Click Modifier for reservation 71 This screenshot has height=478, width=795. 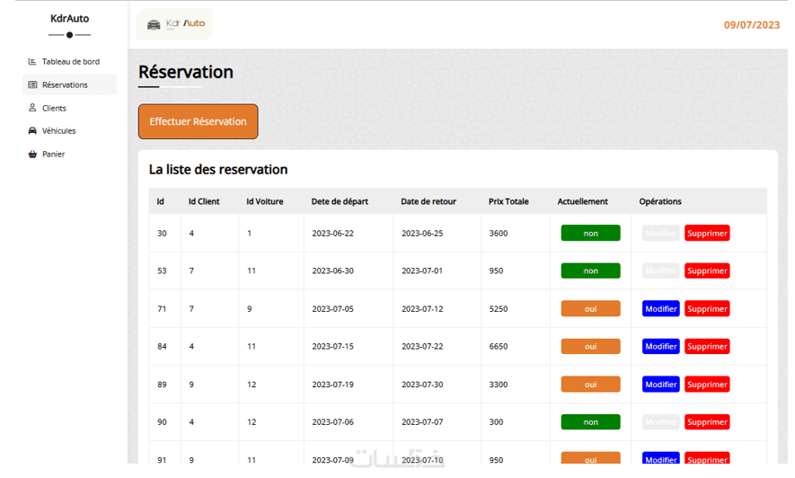[x=661, y=309]
